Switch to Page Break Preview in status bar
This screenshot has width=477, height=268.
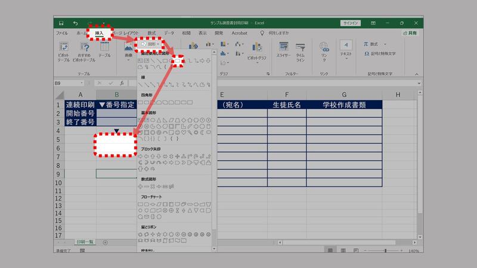tap(356, 251)
